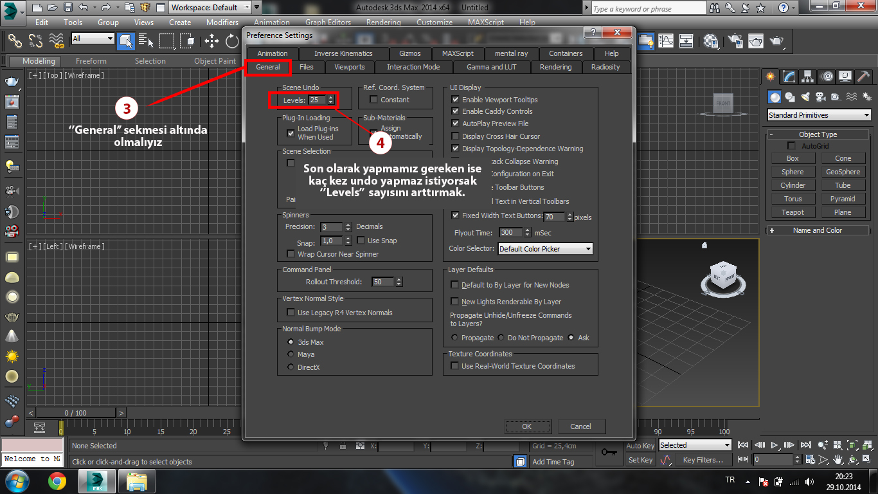Click the Go to End playback icon
878x494 pixels.
point(805,445)
